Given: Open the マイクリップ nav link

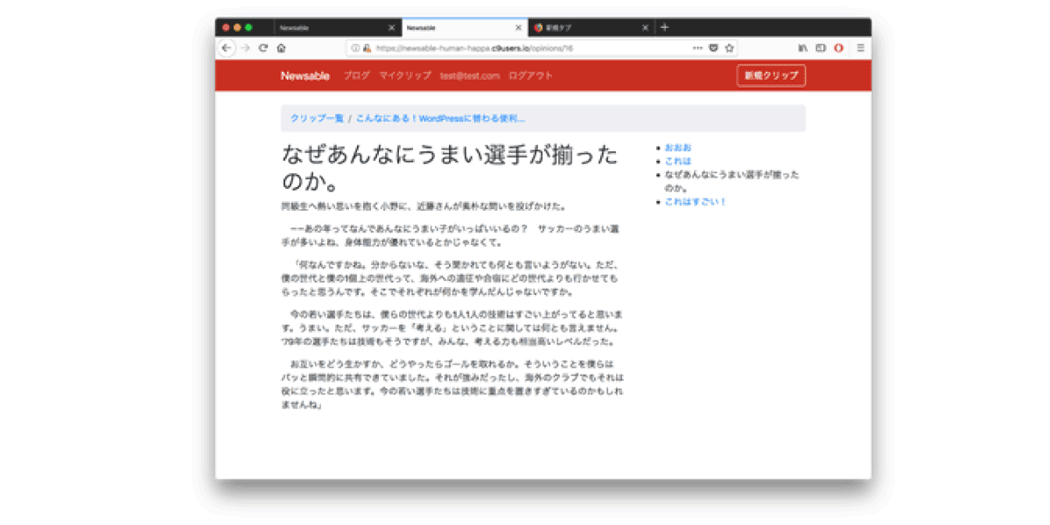Looking at the screenshot, I should (405, 76).
